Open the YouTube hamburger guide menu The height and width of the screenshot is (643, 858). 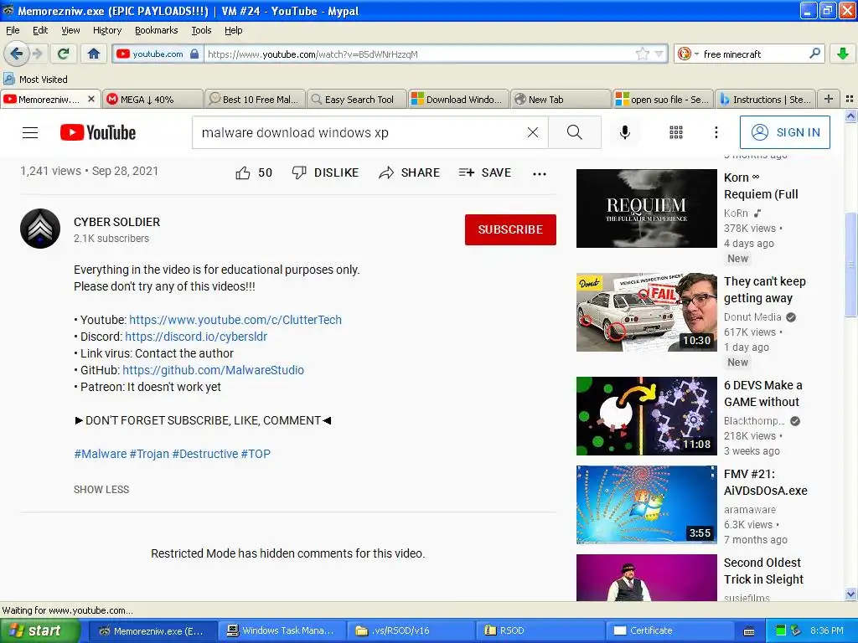(30, 132)
